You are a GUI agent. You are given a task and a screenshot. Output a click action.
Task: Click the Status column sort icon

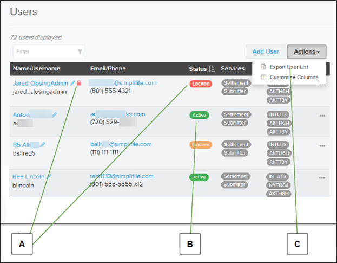point(212,69)
